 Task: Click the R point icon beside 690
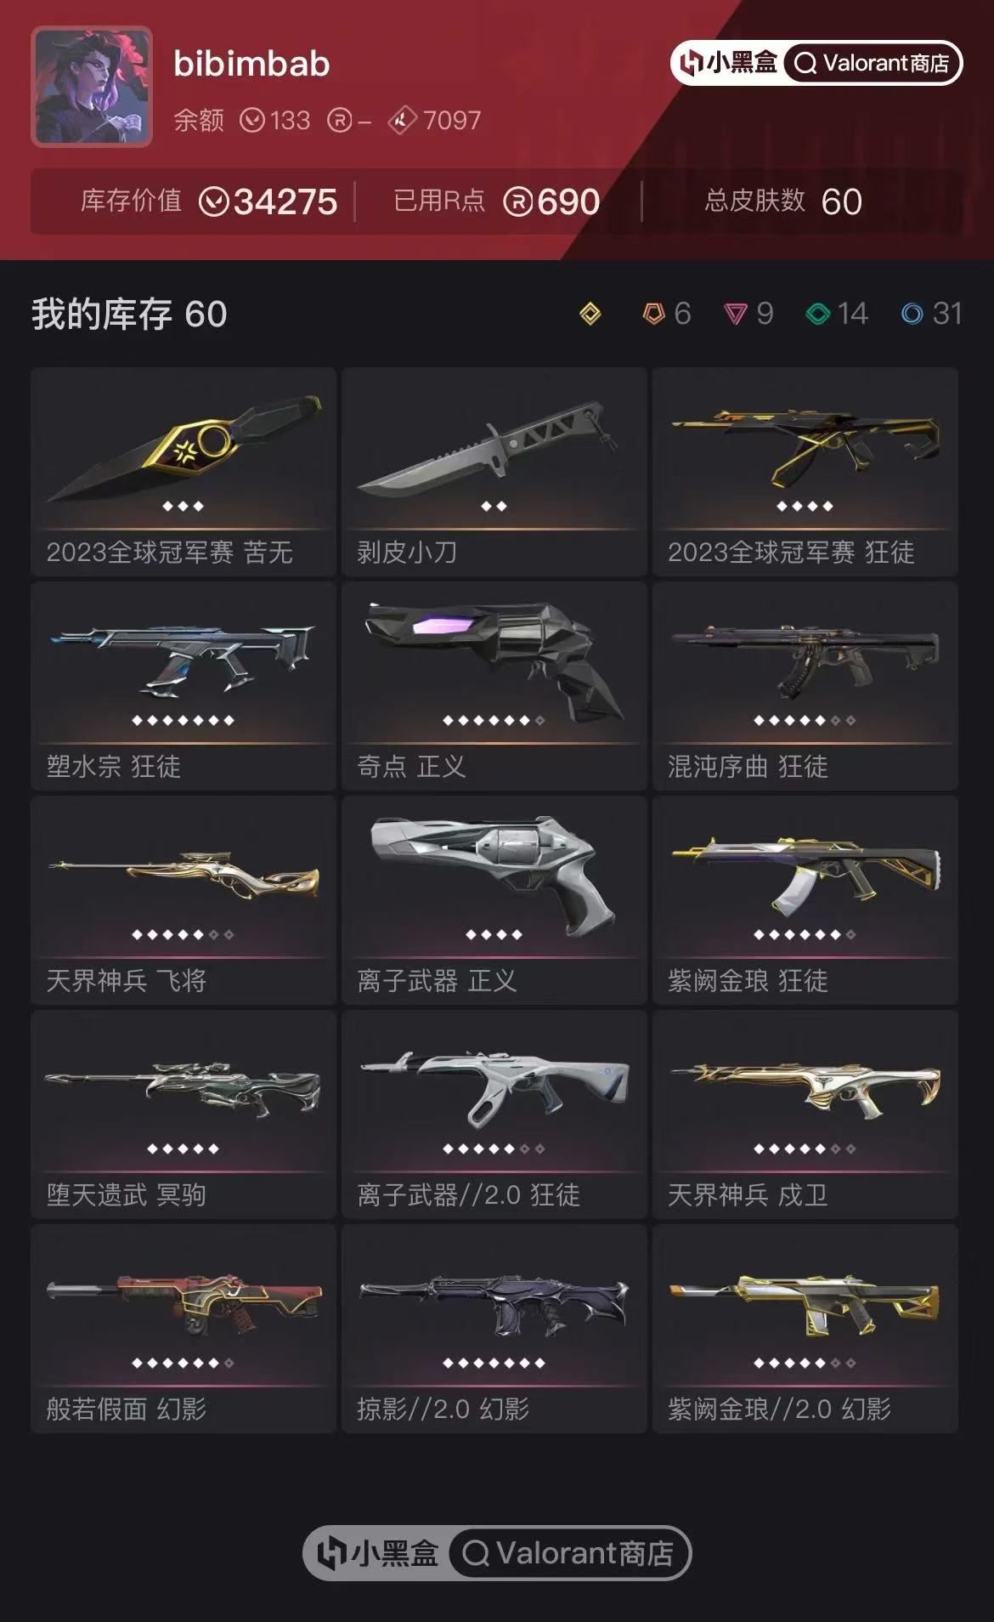518,202
